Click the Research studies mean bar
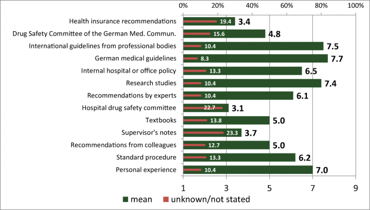370x210 pixels. [x=252, y=83]
